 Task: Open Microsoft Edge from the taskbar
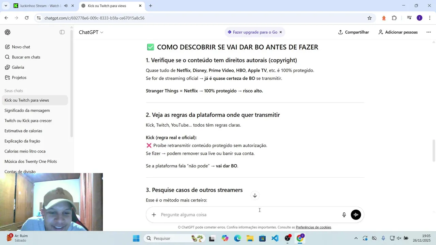pyautogui.click(x=237, y=238)
